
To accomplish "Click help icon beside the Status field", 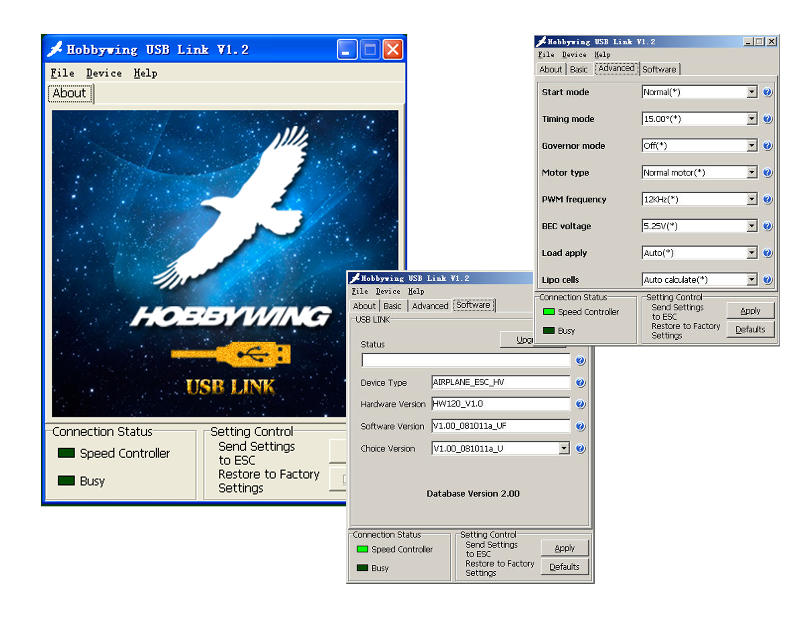I will [x=580, y=361].
